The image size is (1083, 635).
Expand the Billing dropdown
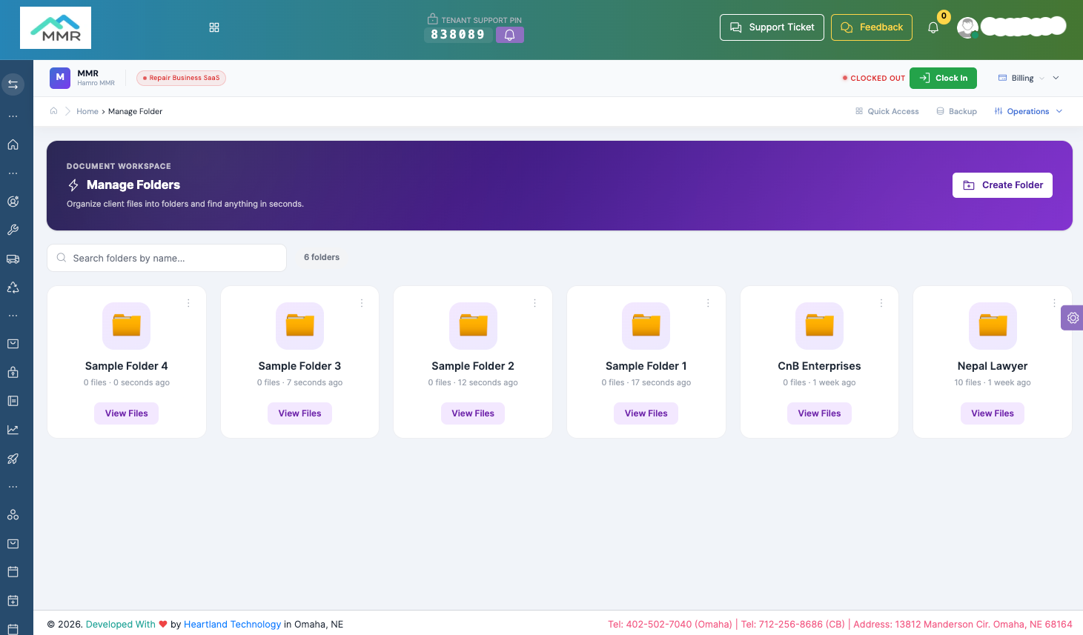coord(1021,78)
